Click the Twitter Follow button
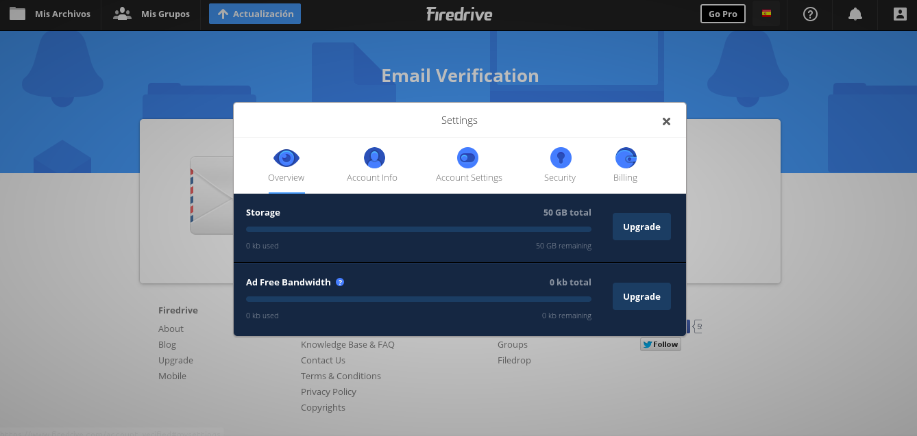917x436 pixels. tap(661, 344)
